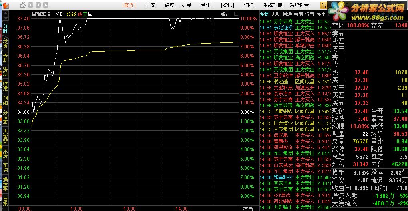This screenshot has height=211, width=408.
Task: Open the 系统功能 menu
Action: [273, 5]
